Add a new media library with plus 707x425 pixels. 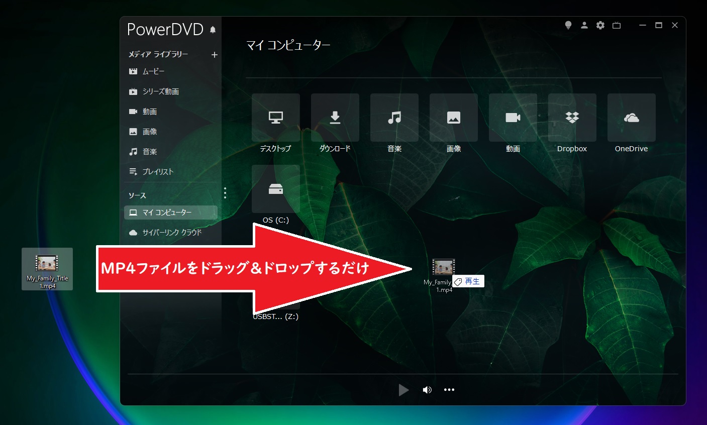215,55
